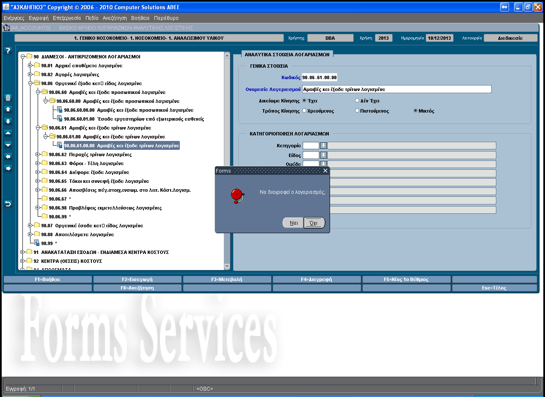Open the Επεξεργασία menu
The width and height of the screenshot is (545, 397).
[x=67, y=18]
